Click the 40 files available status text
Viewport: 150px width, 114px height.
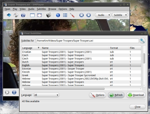tap(31, 101)
